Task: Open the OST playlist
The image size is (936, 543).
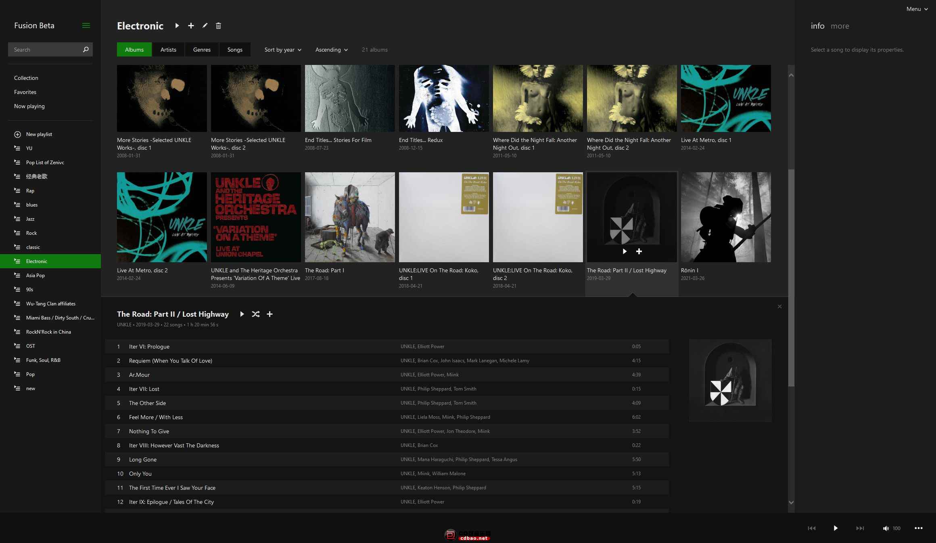Action: tap(50, 346)
